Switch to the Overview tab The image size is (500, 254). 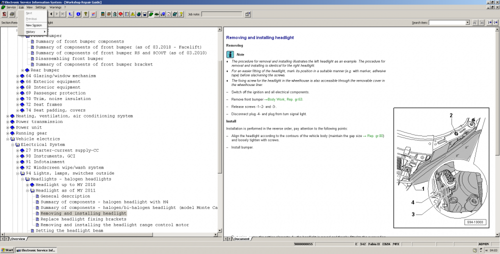click(18, 238)
